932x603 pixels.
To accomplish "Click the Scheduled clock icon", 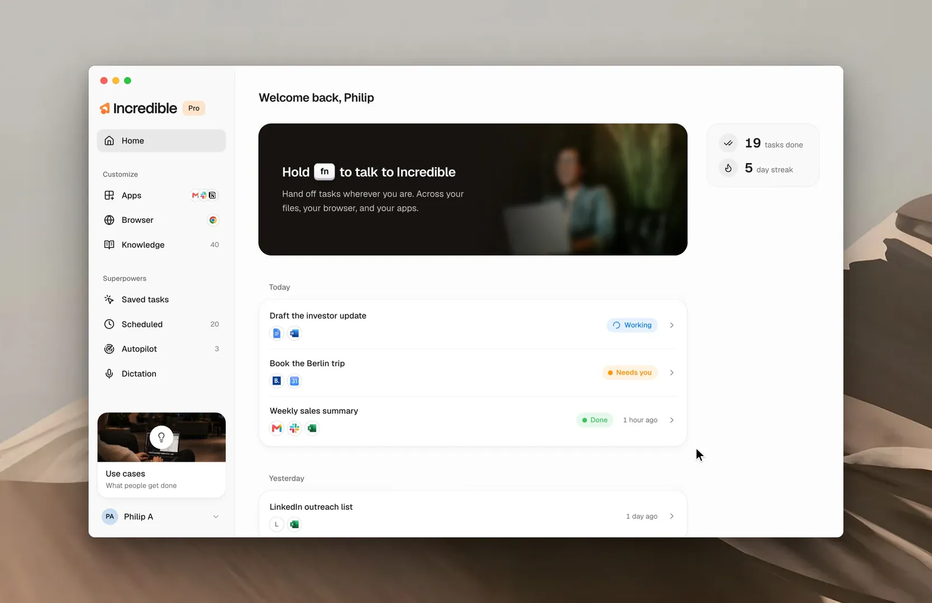I will (110, 324).
